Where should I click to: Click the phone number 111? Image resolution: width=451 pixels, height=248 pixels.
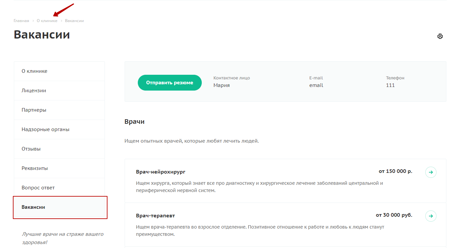[x=390, y=85]
